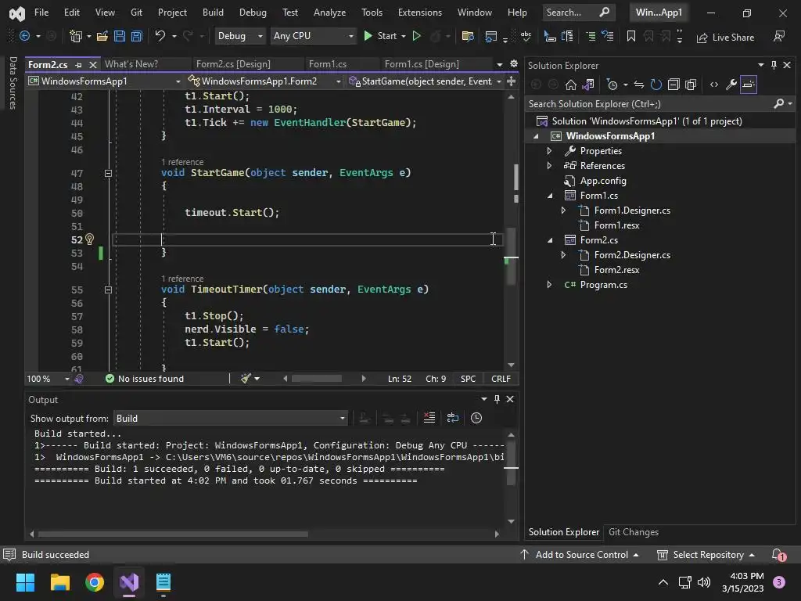Switch to the Form1.cs [Design] tab
Screen dimensions: 801x601
pos(422,64)
